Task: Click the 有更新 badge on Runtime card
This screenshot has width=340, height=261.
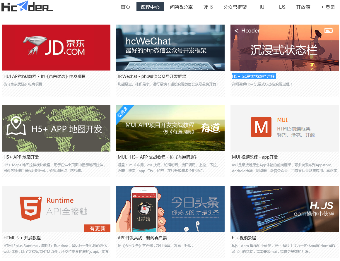Action: [97, 228]
